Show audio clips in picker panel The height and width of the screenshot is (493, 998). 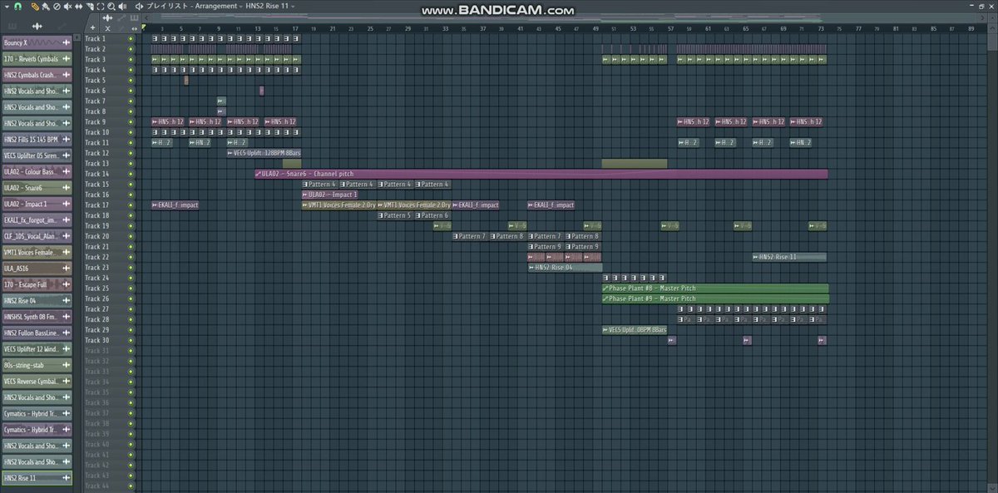37,27
